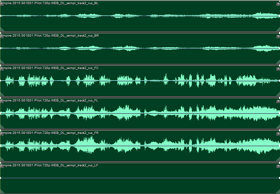Image resolution: width=280 pixels, height=194 pixels.
Task: Toggle the small top-left square on the rus_BR clip
Action: click(2, 36)
